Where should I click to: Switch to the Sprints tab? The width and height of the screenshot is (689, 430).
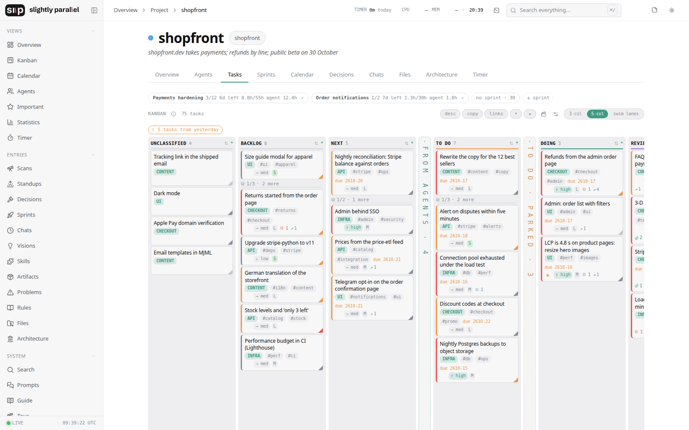266,75
